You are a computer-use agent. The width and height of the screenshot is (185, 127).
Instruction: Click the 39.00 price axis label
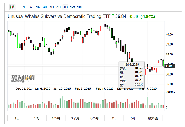(x=169, y=44)
